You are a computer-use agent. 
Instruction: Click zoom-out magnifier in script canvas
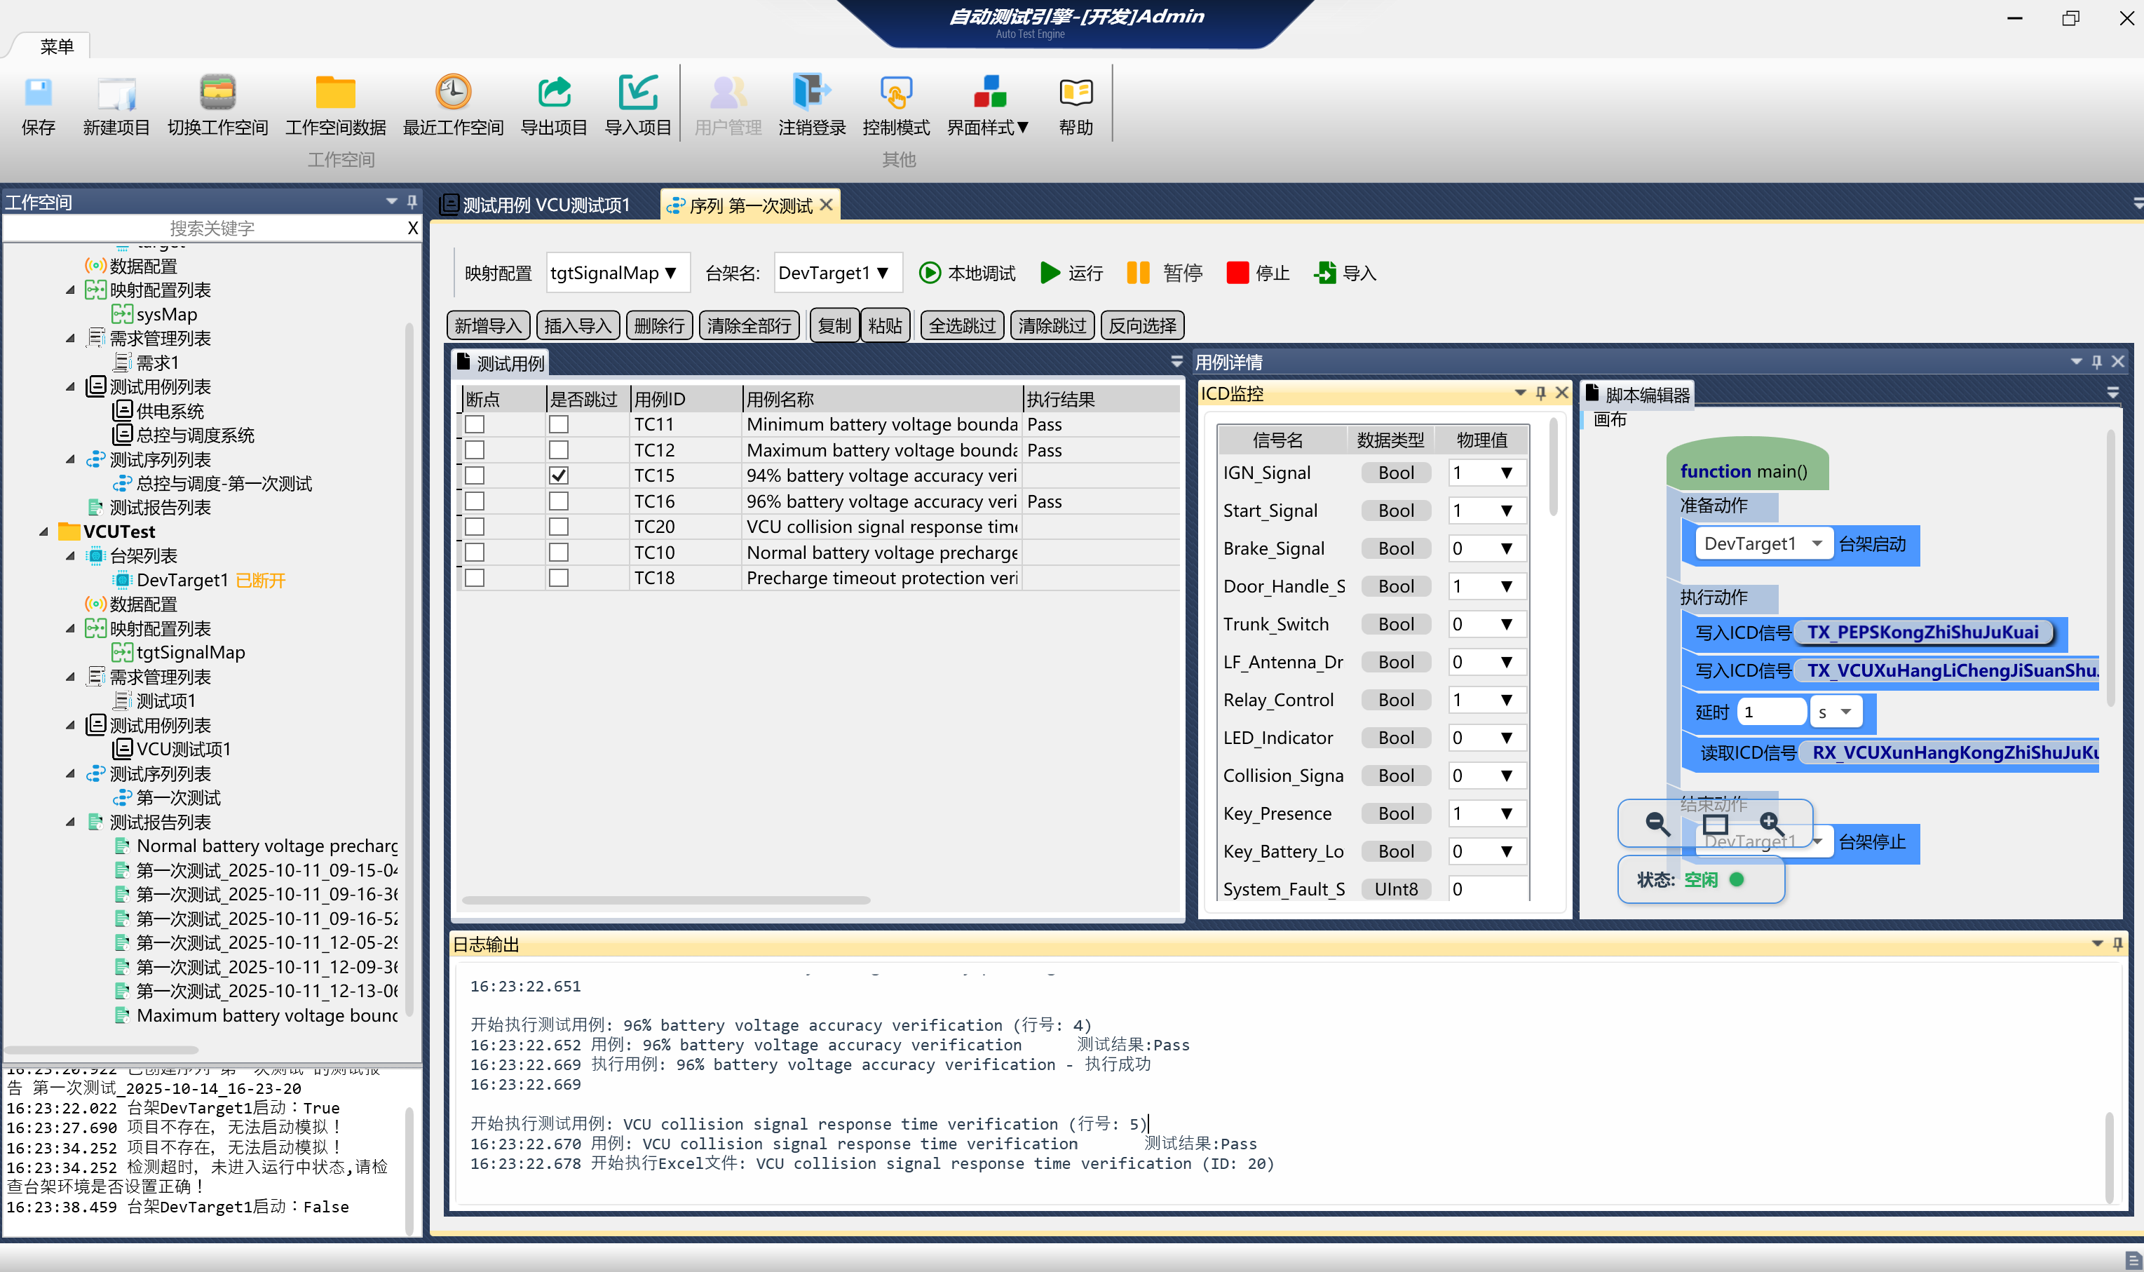click(x=1657, y=824)
